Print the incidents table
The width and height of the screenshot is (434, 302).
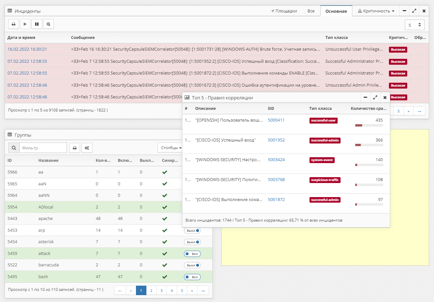pyautogui.click(x=13, y=24)
